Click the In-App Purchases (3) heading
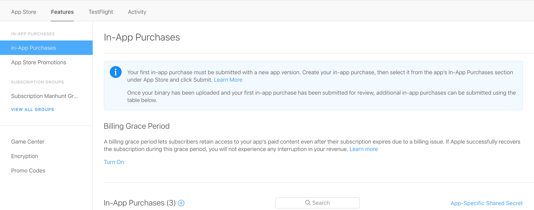 coord(139,203)
